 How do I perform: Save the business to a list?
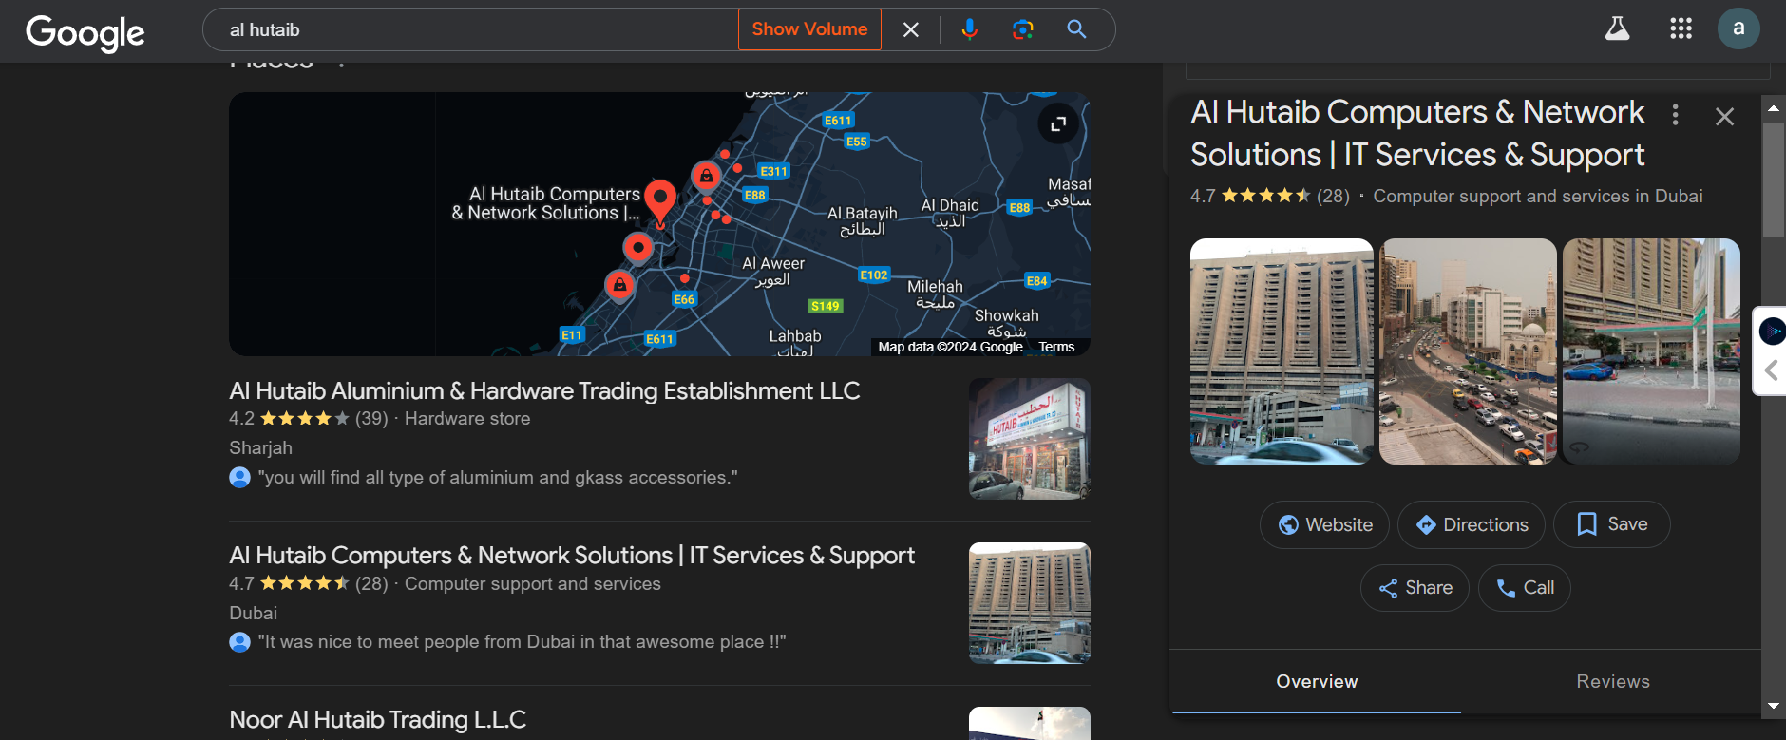click(x=1611, y=524)
